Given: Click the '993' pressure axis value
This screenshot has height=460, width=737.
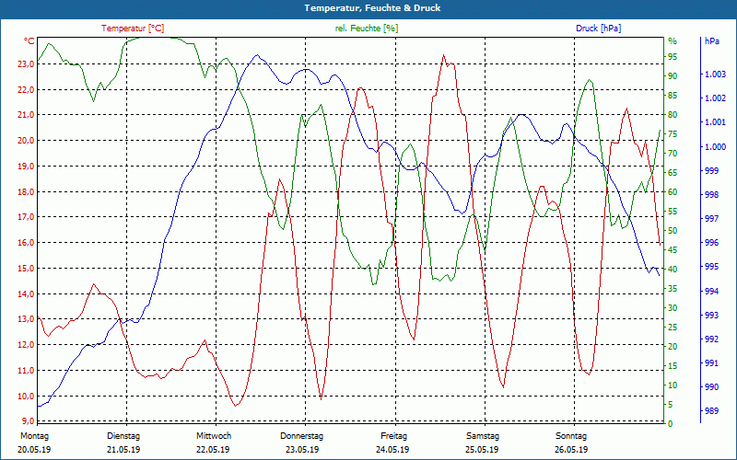Looking at the screenshot, I should (712, 315).
